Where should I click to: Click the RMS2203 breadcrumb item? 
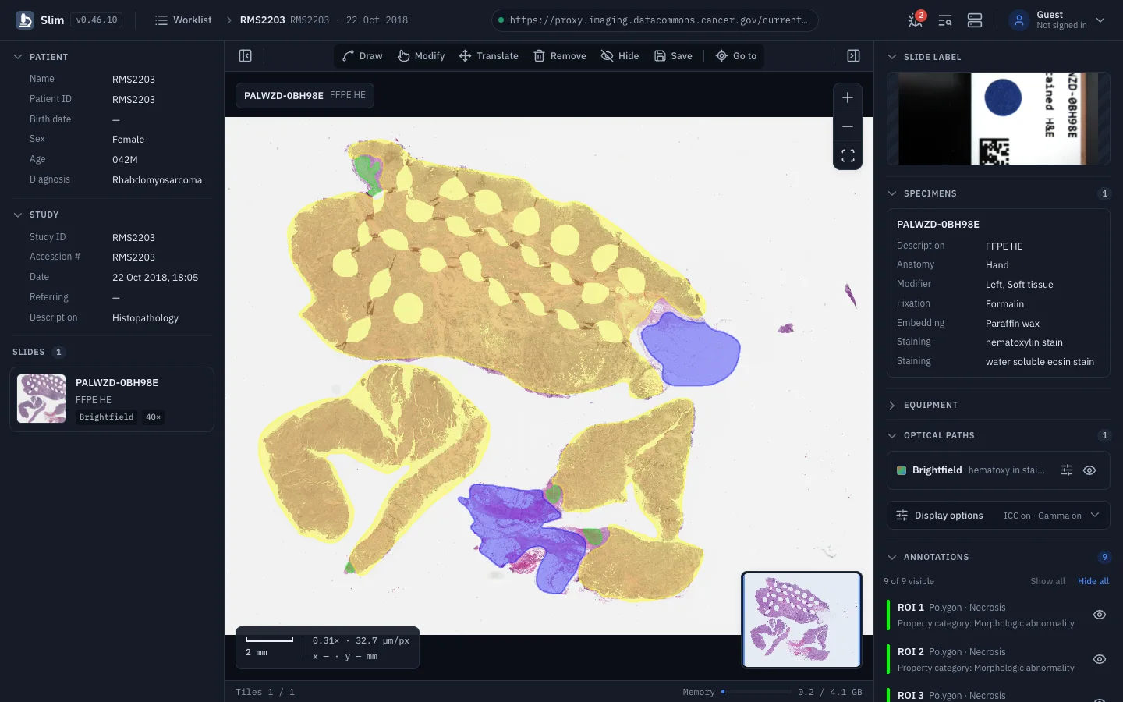(262, 20)
